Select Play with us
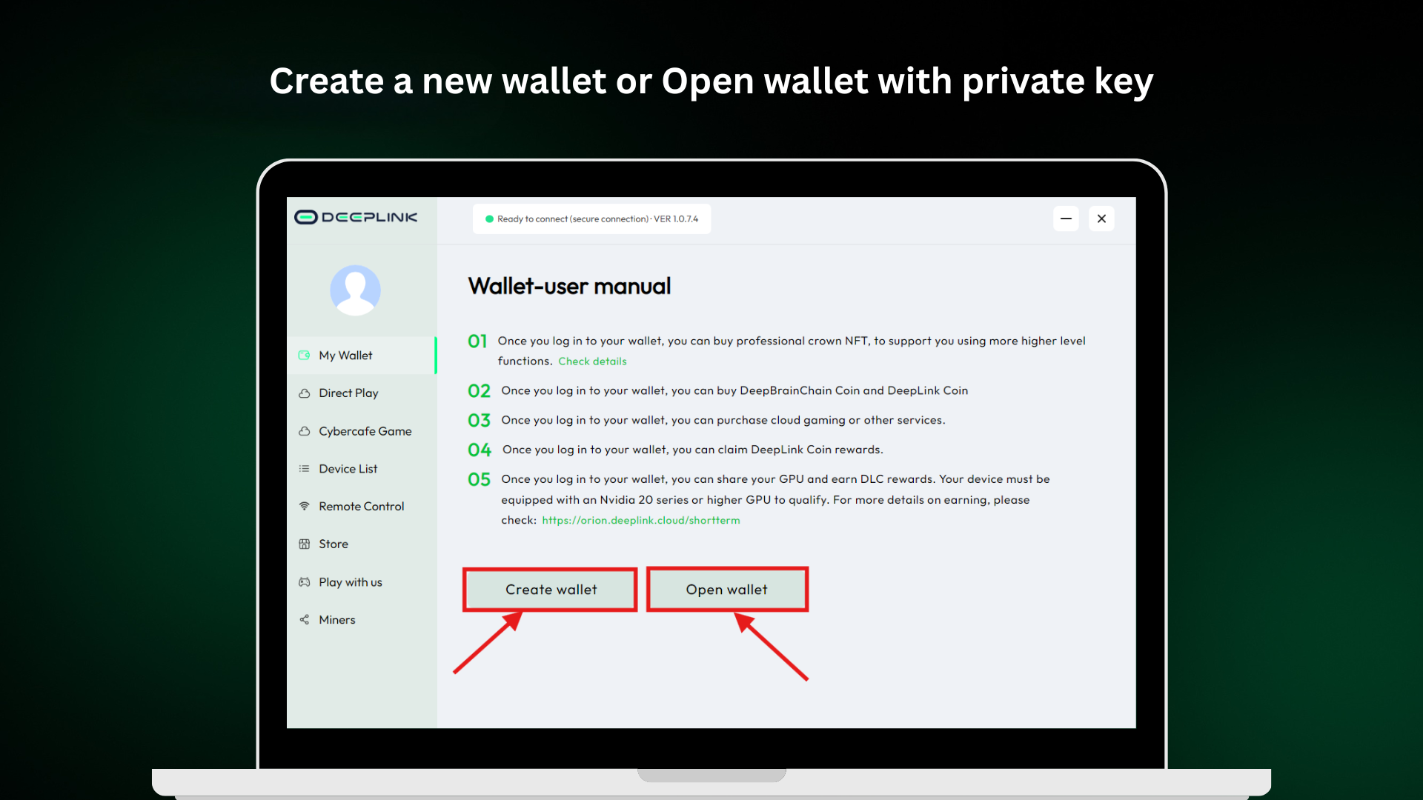The image size is (1423, 800). 362,582
